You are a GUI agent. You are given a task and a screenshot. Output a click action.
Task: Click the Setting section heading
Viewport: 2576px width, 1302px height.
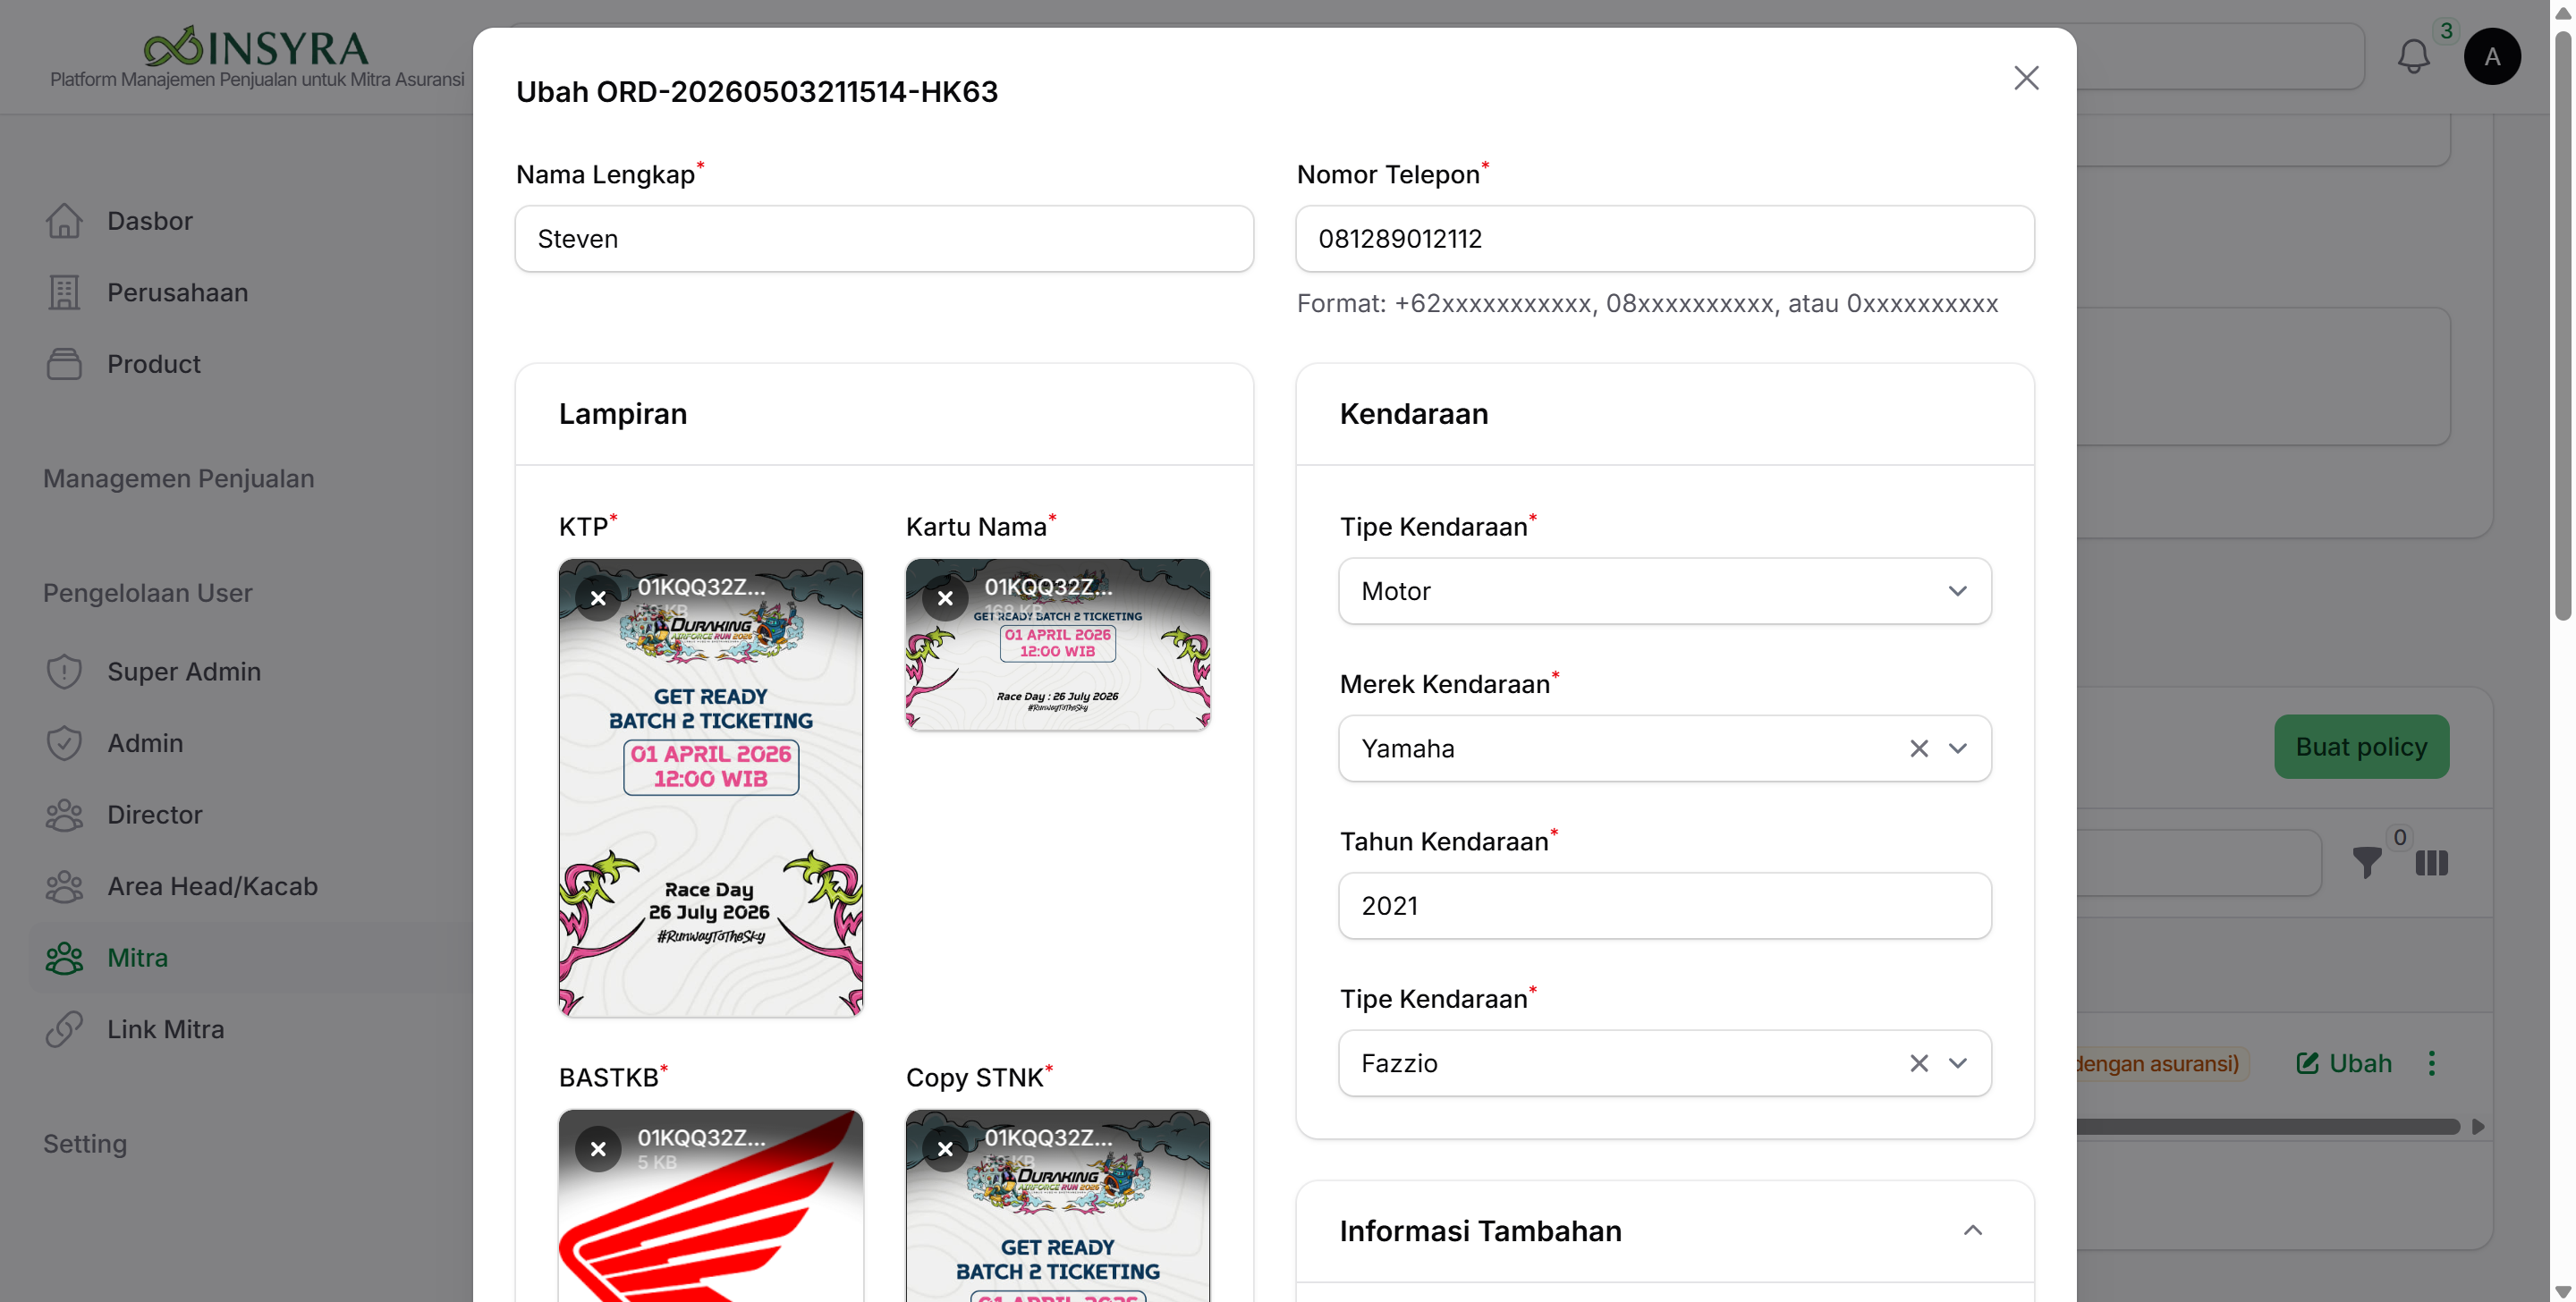[85, 1144]
